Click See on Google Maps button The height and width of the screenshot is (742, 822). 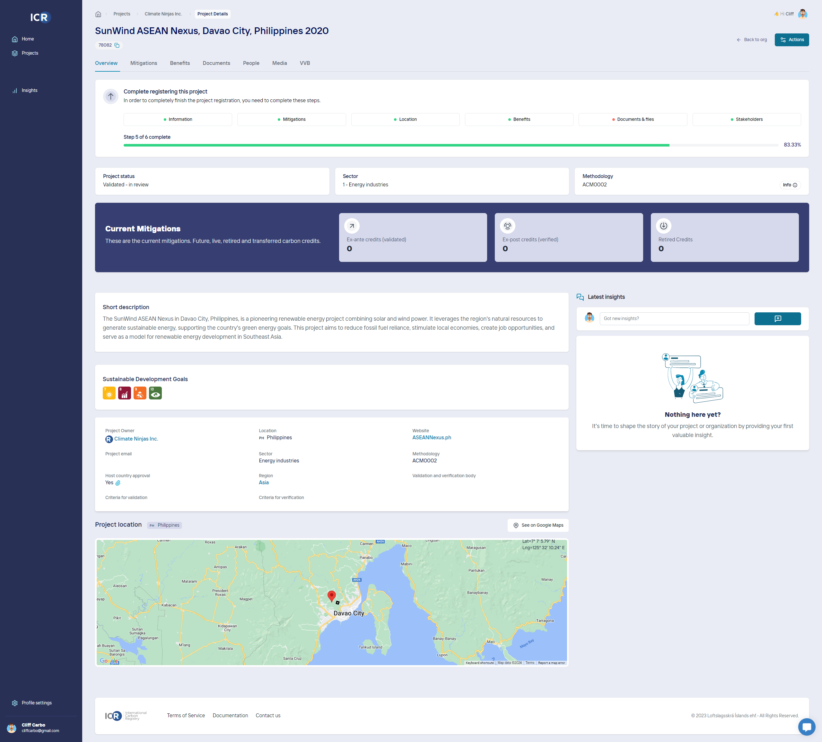coord(538,525)
